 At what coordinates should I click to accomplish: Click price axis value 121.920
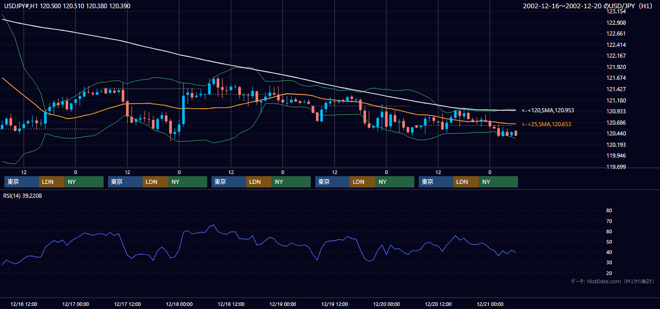point(616,67)
